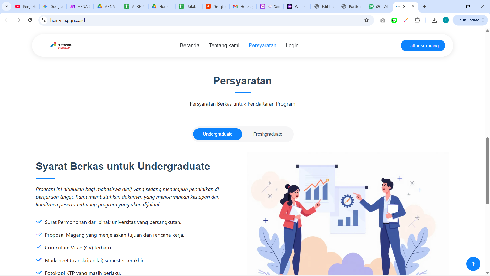Click the 'Marksheet (transkrip nilai)' line

[95, 260]
